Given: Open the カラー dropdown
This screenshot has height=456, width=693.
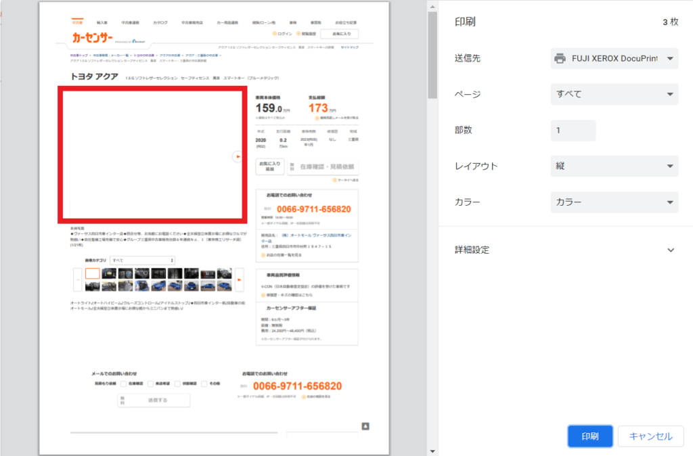Looking at the screenshot, I should pos(614,202).
